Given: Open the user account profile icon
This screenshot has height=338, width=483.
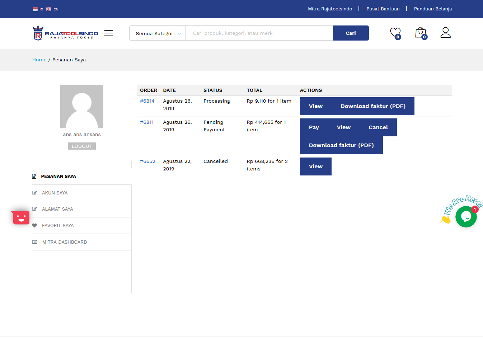Looking at the screenshot, I should (445, 33).
